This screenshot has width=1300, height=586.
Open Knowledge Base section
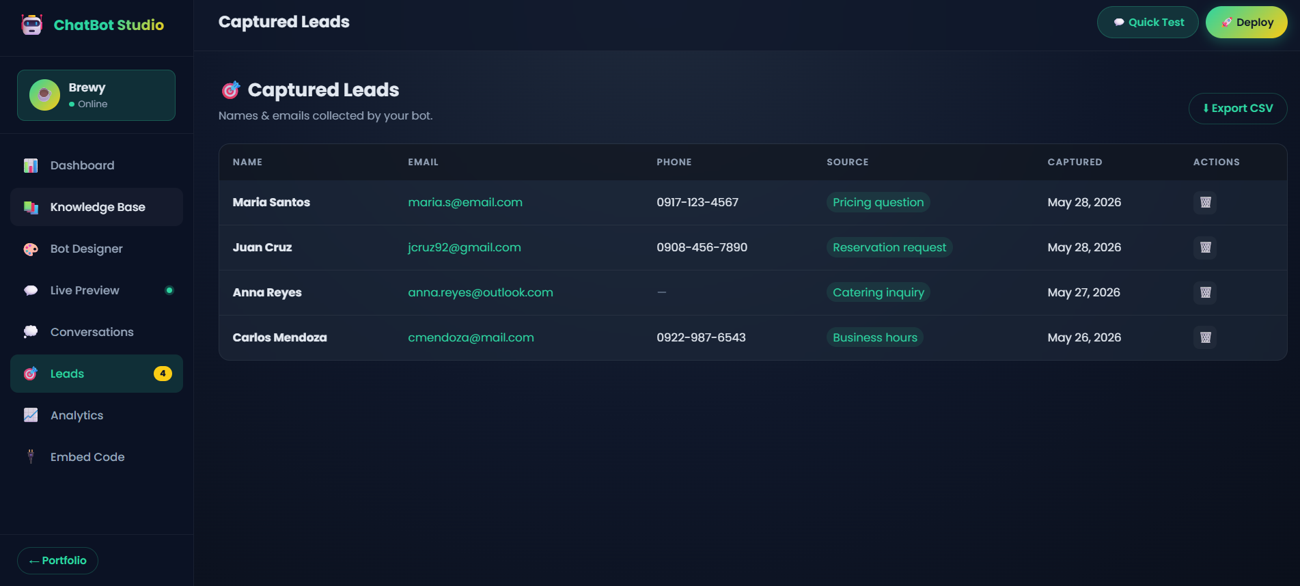pyautogui.click(x=96, y=207)
